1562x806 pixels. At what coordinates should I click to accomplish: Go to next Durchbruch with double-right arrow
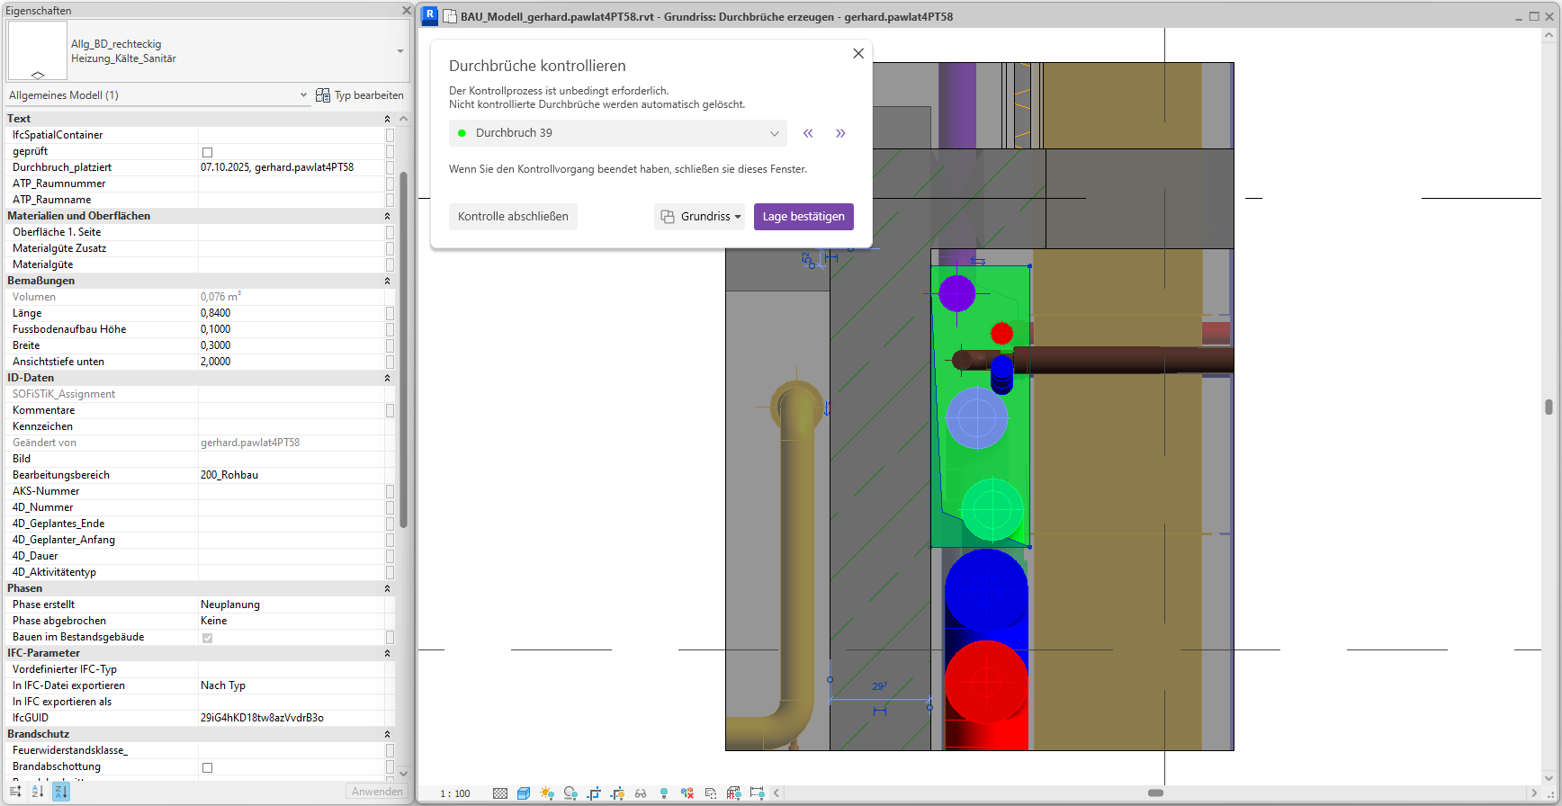coord(840,133)
